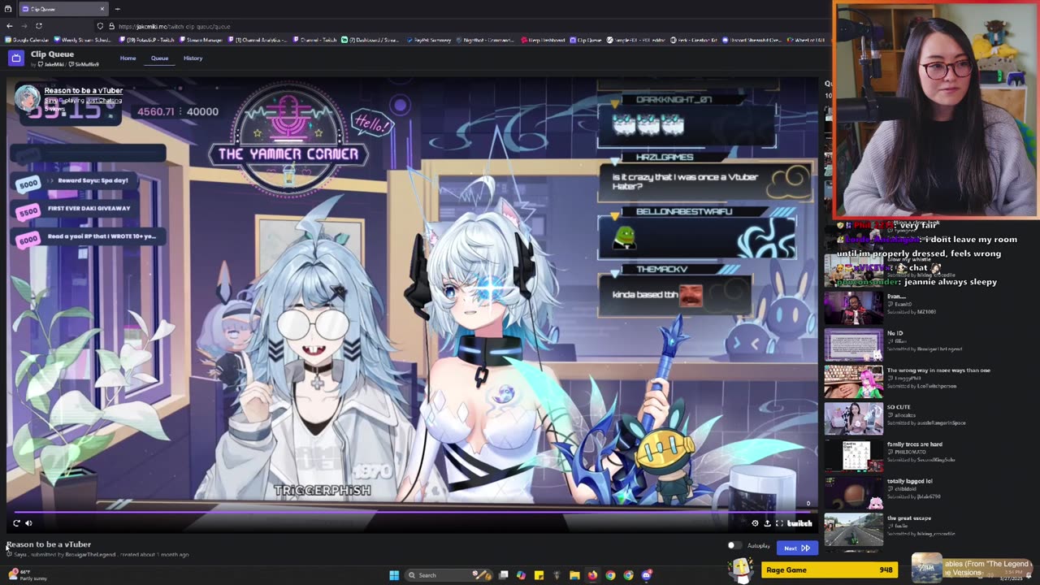Click 'family trees are hard' clip title
Viewport: 1040px width, 585px height.
[x=915, y=444]
